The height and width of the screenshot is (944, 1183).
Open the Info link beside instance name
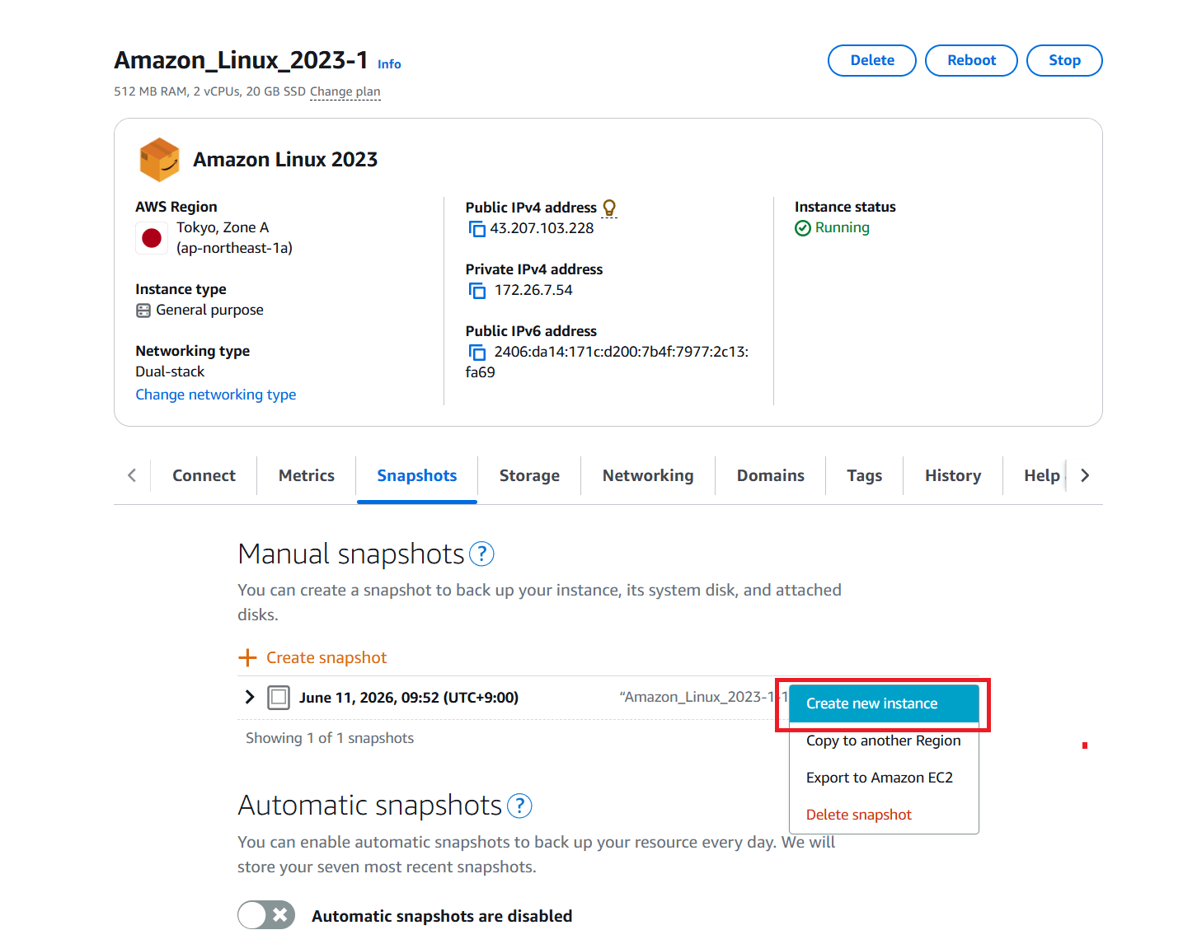point(389,64)
